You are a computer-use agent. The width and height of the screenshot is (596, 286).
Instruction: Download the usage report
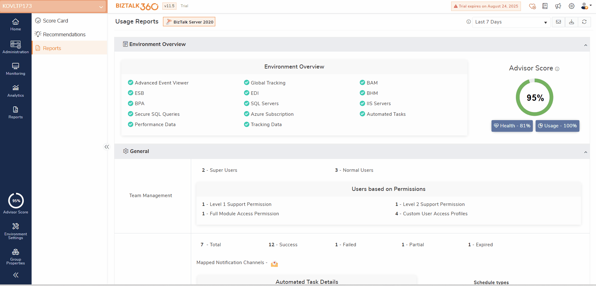point(571,22)
